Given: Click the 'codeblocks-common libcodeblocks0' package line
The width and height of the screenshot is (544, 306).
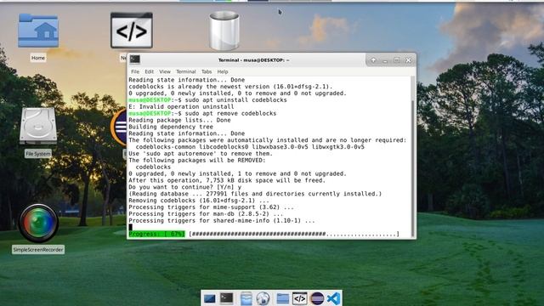Looking at the screenshot, I should 250,147.
